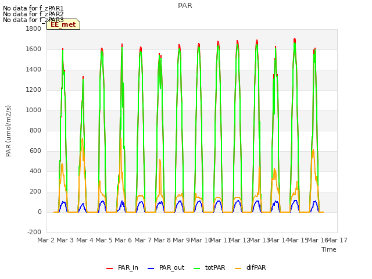Viewport: 372px width, 279px height.
Task: Click the Mar 3 date tick label
Action: pos(65,240)
